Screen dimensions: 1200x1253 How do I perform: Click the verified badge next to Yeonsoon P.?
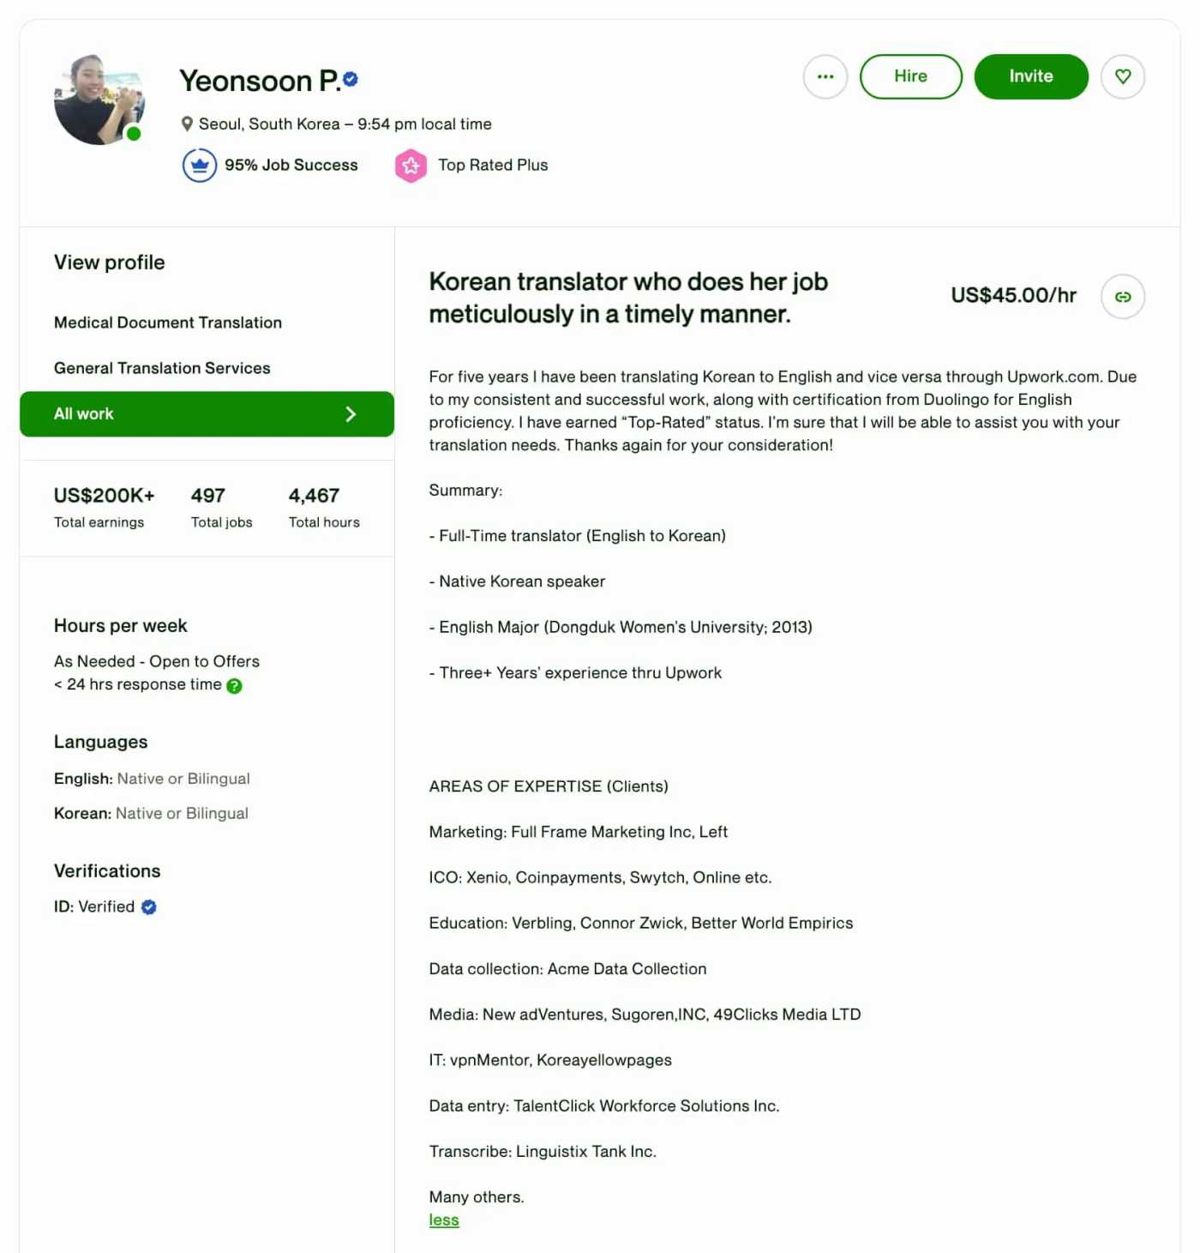tap(349, 78)
